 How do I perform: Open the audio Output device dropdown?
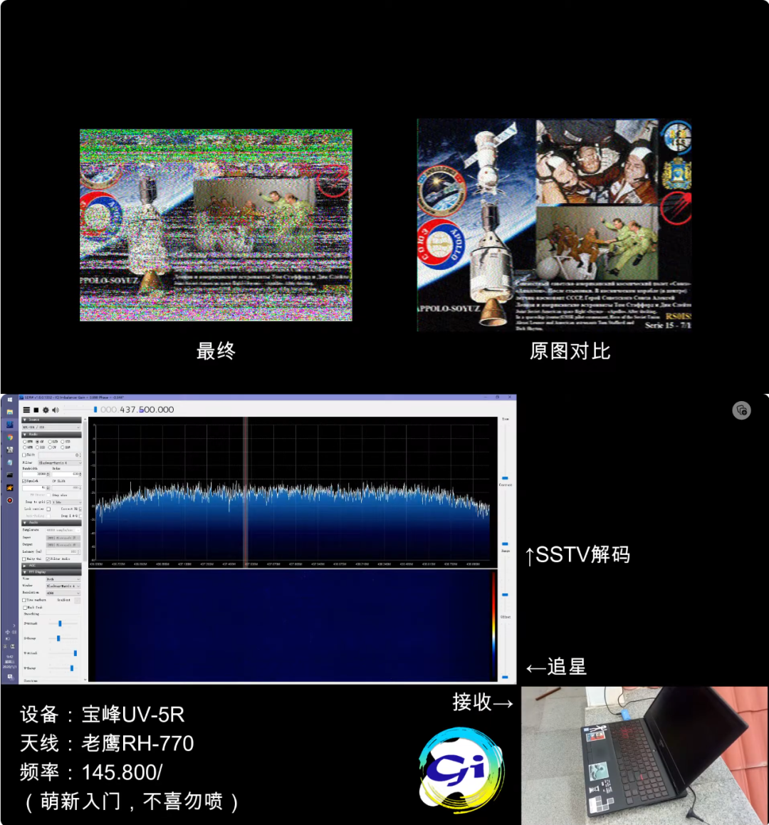pos(63,545)
